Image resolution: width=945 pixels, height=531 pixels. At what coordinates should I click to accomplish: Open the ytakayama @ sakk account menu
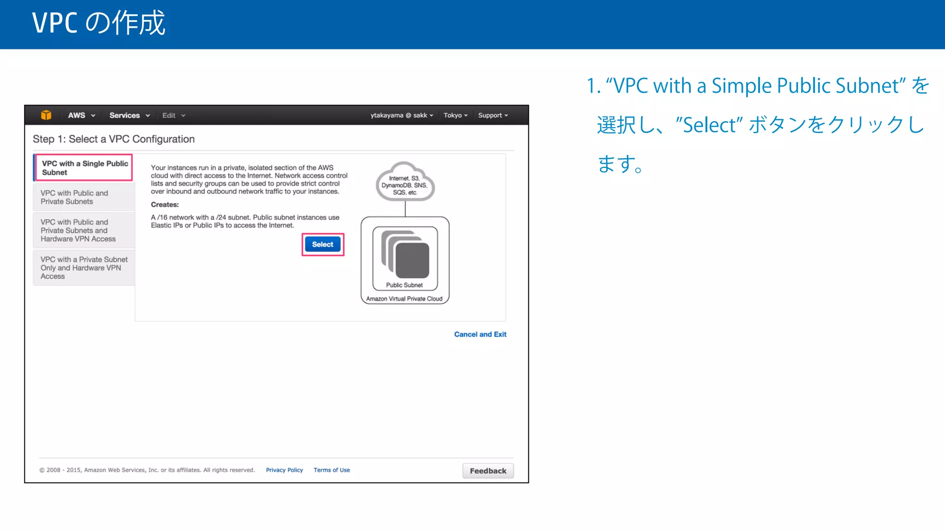pyautogui.click(x=402, y=115)
